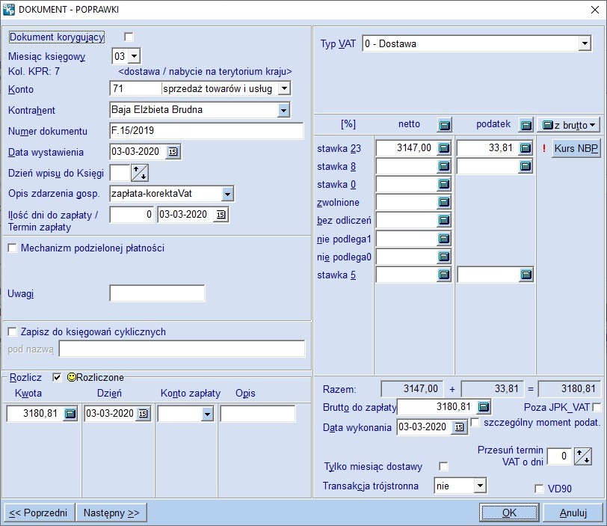
Task: Expand the Typ VAT dropdown
Action: tap(584, 44)
